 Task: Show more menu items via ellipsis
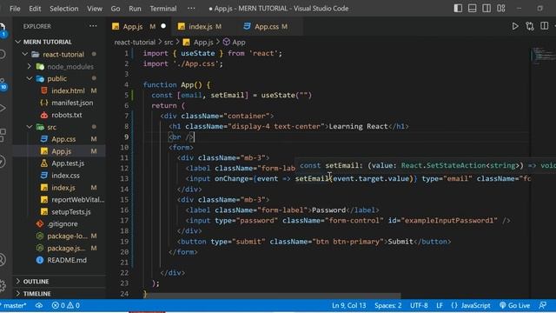(191, 9)
